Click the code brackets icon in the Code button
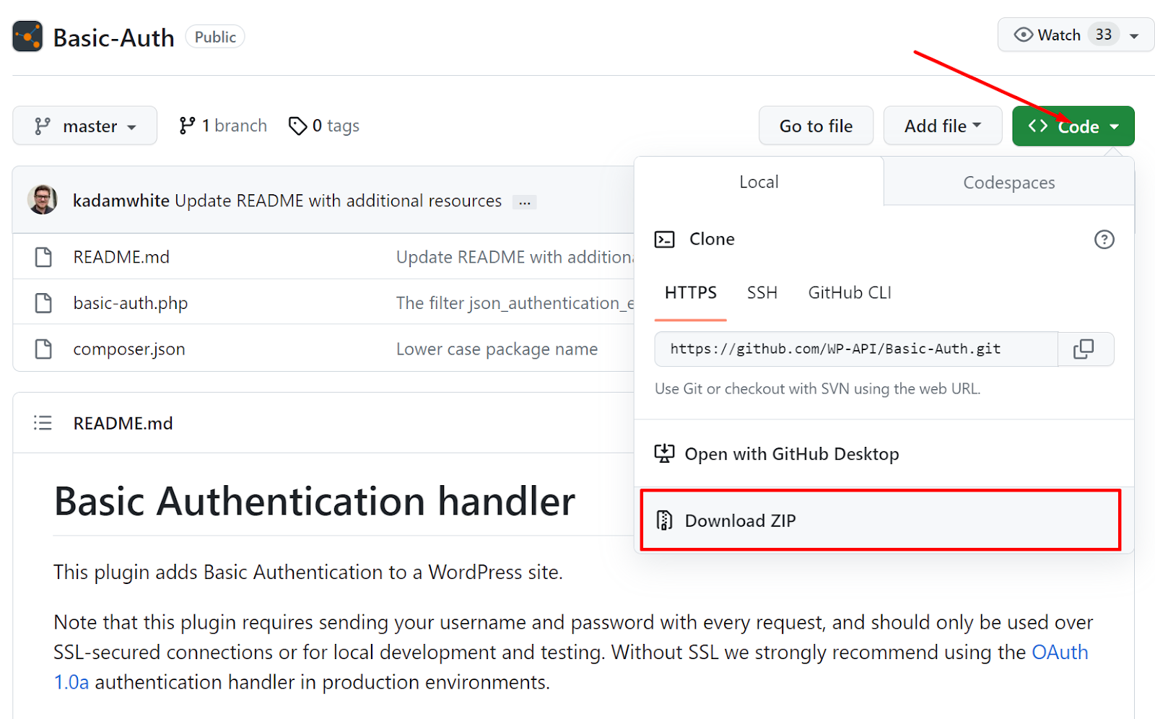Image resolution: width=1155 pixels, height=719 pixels. [1038, 126]
